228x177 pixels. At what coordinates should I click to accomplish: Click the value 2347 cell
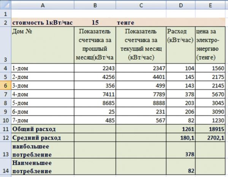pyautogui.click(x=141, y=68)
